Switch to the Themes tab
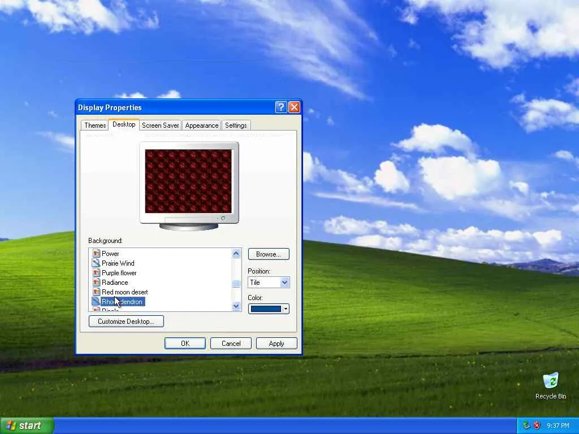Image resolution: width=579 pixels, height=434 pixels. coord(95,125)
